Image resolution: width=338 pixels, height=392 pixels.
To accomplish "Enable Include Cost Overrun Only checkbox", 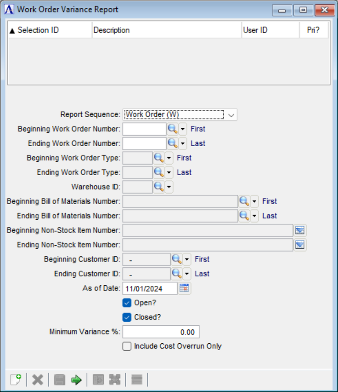I will point(127,346).
